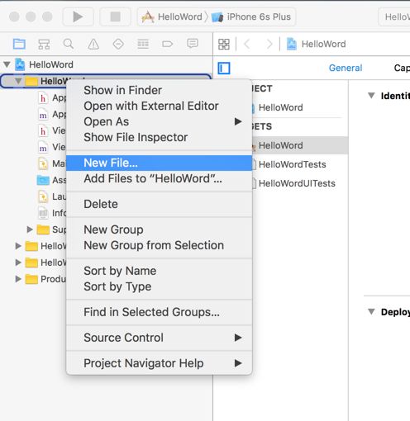The width and height of the screenshot is (410, 421).
Task: Choose the iPhone 6s Plus destination
Action: coord(251,17)
